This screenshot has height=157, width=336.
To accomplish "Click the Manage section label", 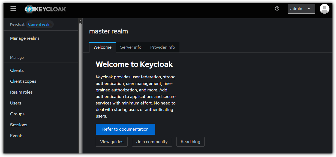I will point(17,58).
